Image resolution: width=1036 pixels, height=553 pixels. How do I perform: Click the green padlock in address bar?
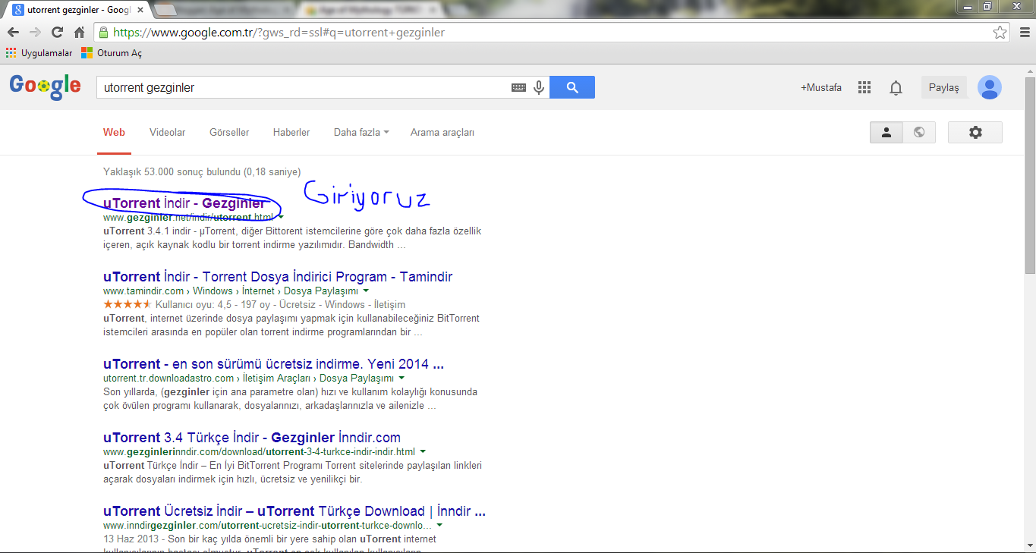(103, 33)
